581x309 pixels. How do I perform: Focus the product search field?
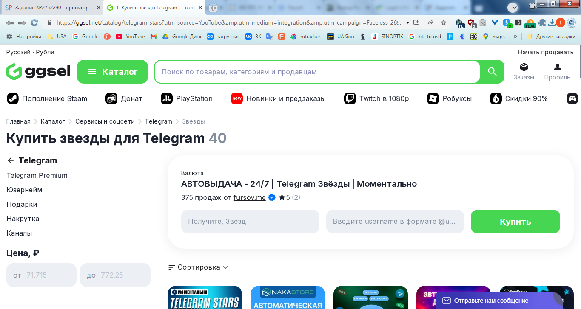317,72
